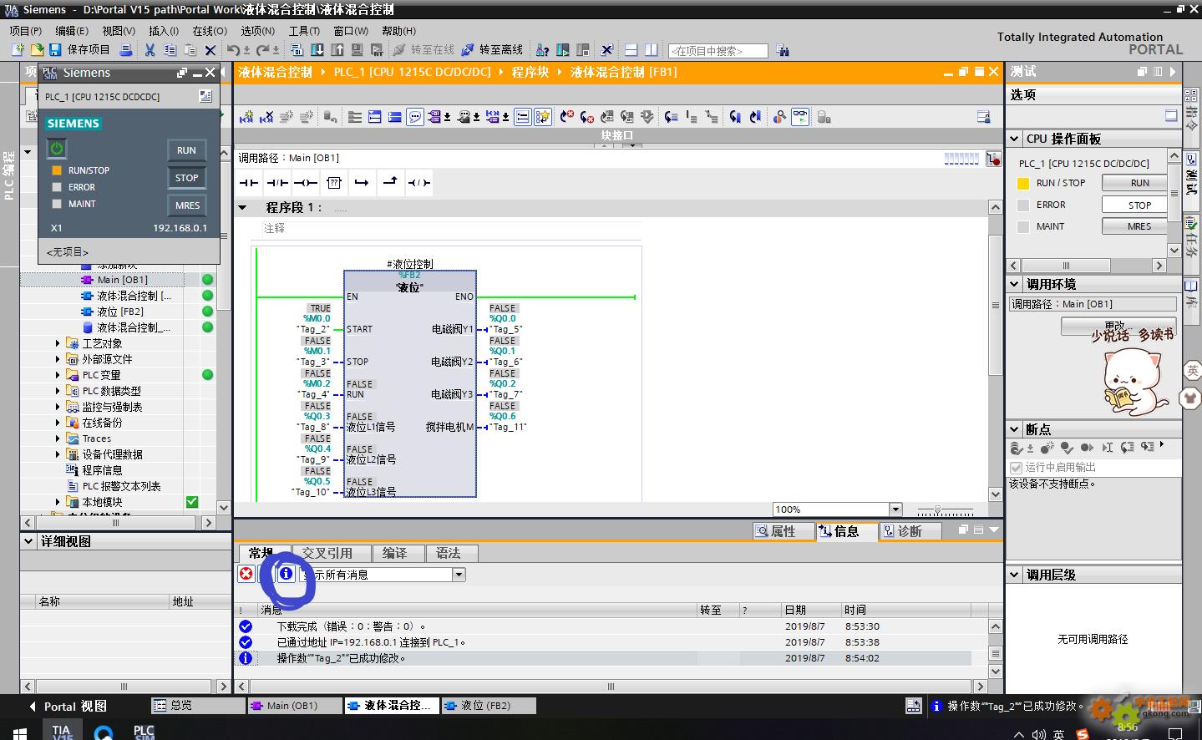The height and width of the screenshot is (740, 1202).
Task: Click in the project search field
Action: point(718,51)
